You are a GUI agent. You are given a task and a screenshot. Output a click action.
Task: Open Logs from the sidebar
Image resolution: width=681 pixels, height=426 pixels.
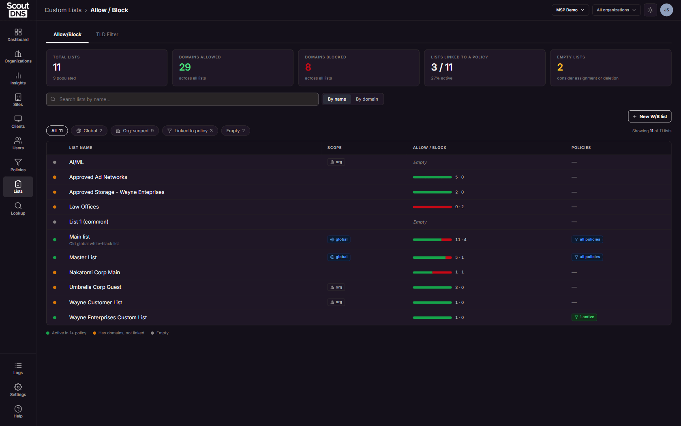[18, 368]
